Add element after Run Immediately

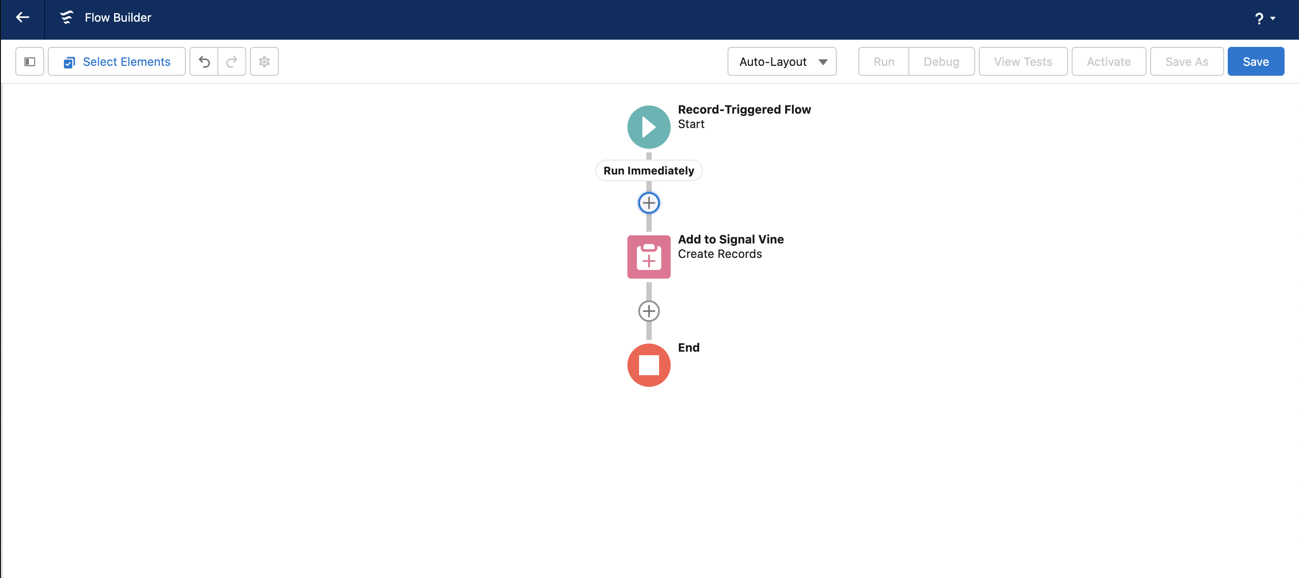[649, 203]
